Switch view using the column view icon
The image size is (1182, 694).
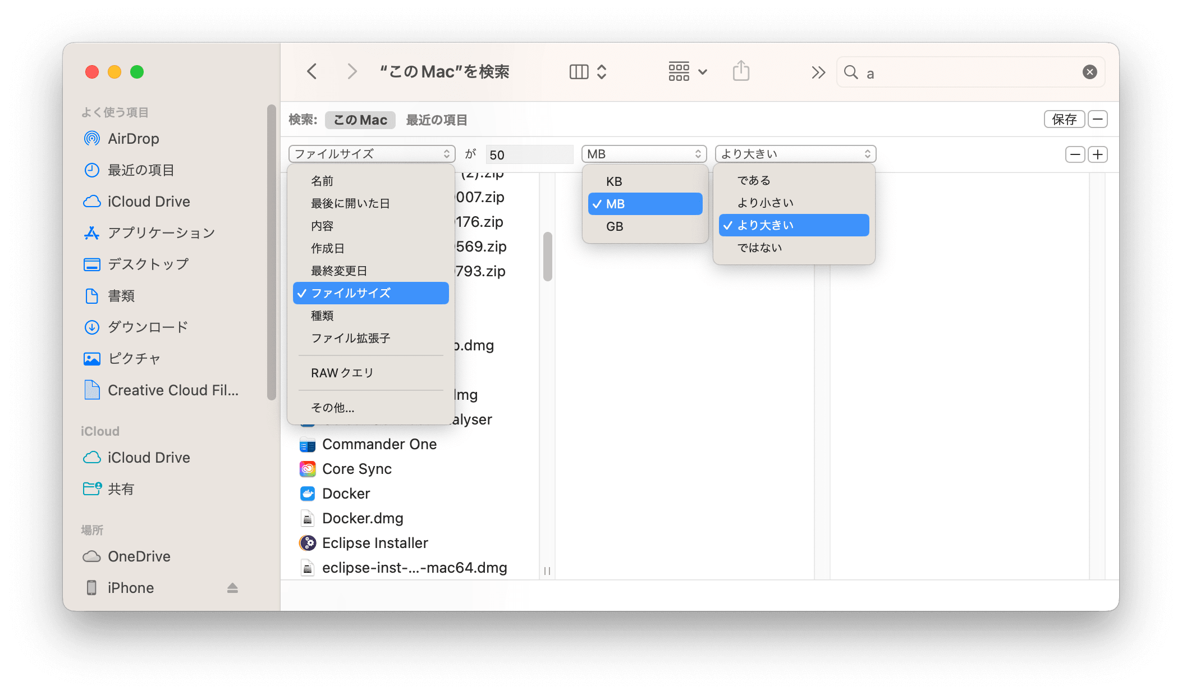pyautogui.click(x=579, y=72)
